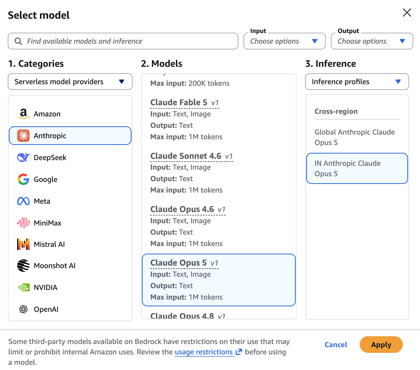Image resolution: width=420 pixels, height=370 pixels.
Task: Click the Output dropdown arrow
Action: click(x=402, y=41)
